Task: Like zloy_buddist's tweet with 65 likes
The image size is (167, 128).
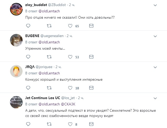Action: (x=70, y=26)
